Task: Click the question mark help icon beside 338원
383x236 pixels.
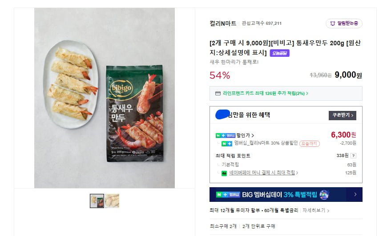Action: pyautogui.click(x=353, y=156)
